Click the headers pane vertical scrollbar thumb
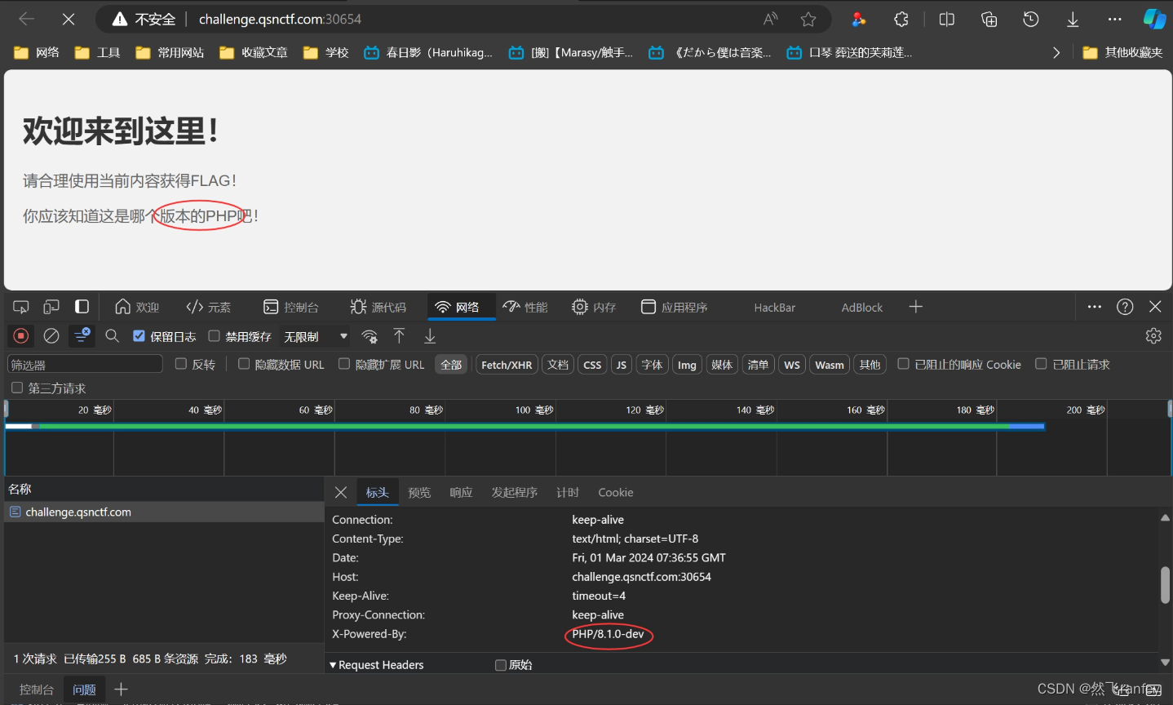Image resolution: width=1173 pixels, height=705 pixels. coord(1165,585)
